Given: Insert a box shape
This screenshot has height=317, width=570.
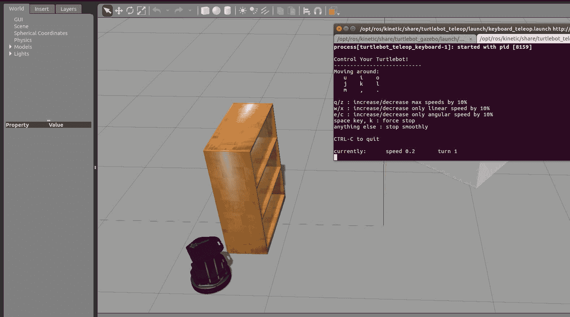Looking at the screenshot, I should [x=205, y=11].
